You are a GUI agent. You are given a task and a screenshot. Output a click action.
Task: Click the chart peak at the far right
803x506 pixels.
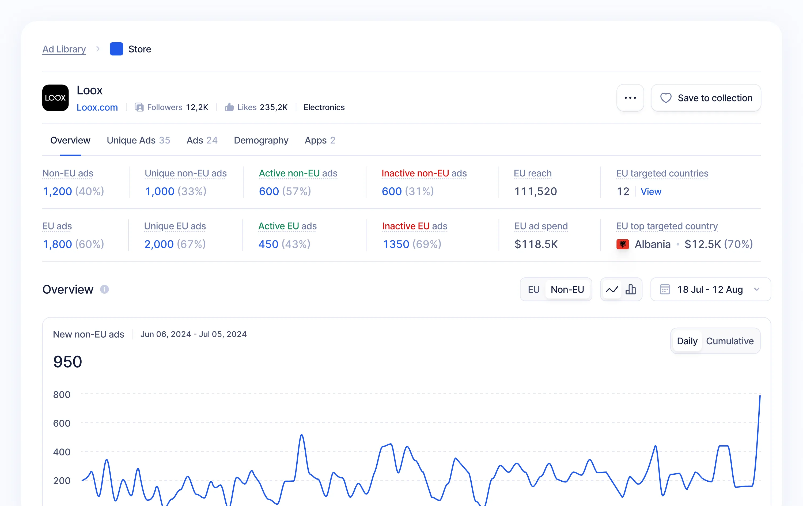760,396
